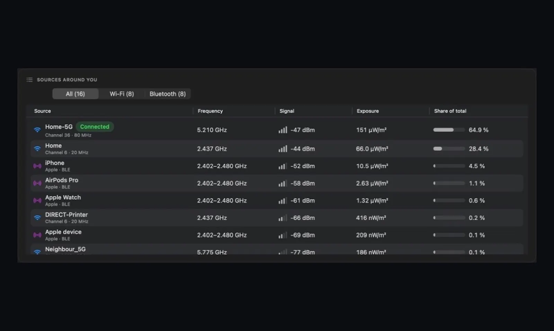The width and height of the screenshot is (554, 331).
Task: Click the 5.775 GHz frequency value
Action: coord(212,252)
